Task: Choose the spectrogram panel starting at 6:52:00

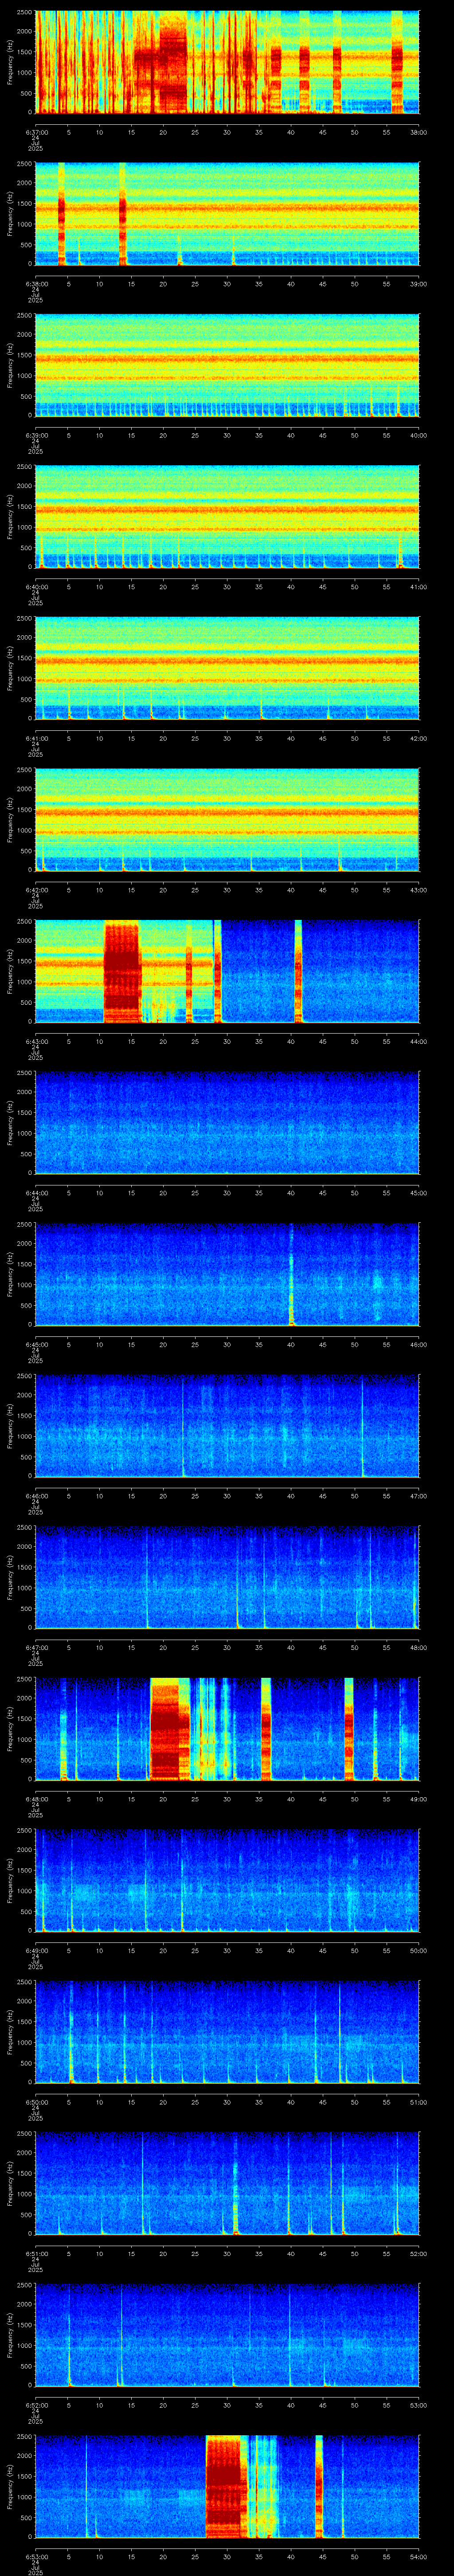Action: 227,2335
